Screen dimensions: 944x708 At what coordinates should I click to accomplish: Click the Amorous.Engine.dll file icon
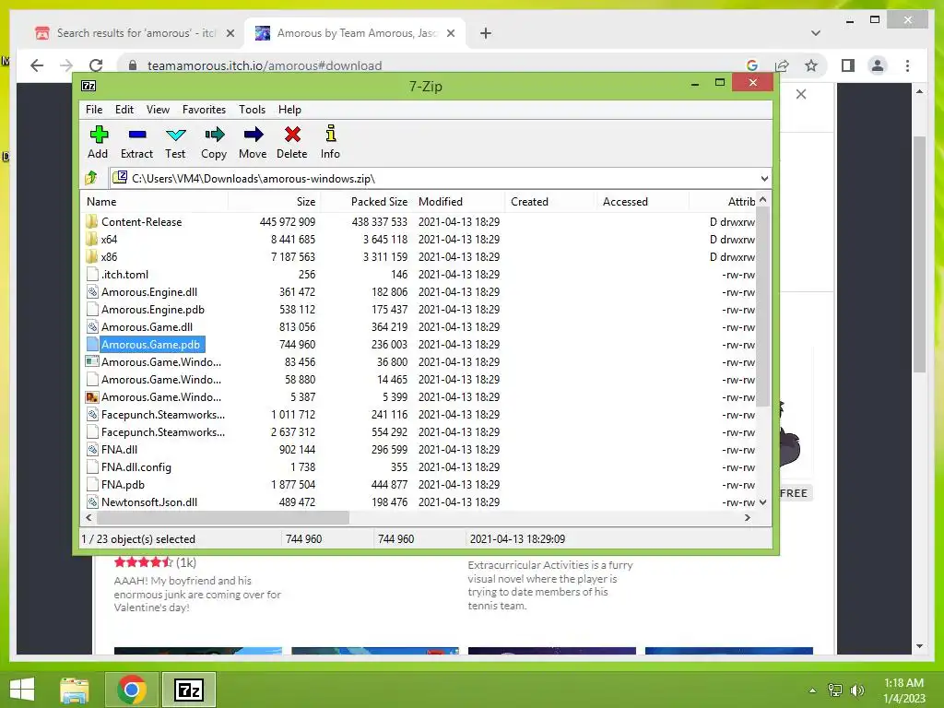point(92,292)
